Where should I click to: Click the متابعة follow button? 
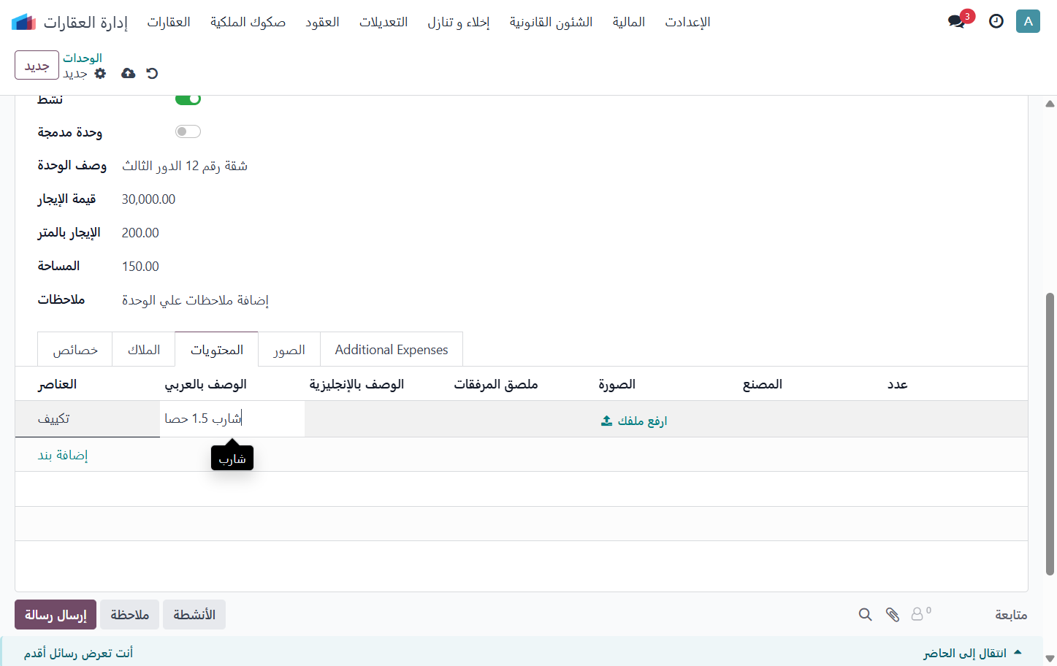[1011, 615]
